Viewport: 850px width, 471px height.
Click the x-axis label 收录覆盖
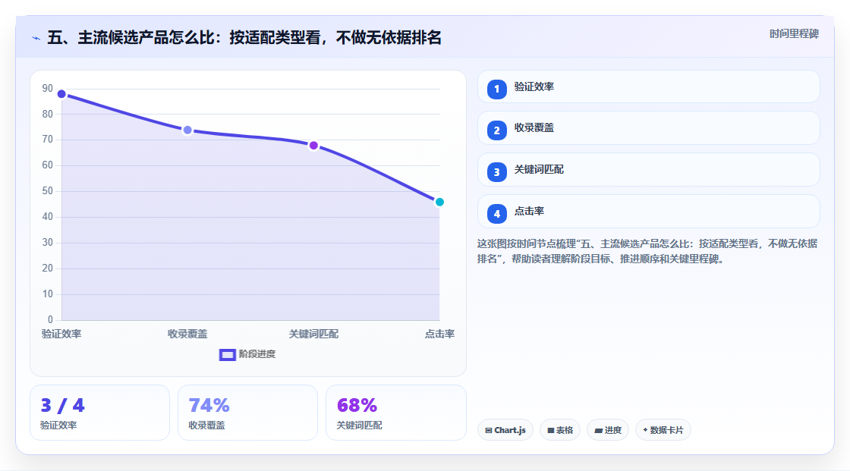tap(187, 334)
